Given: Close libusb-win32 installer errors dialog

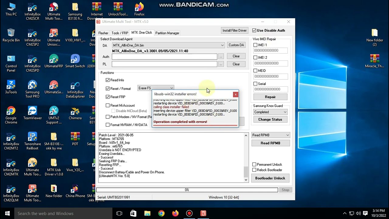Looking at the screenshot, I should [236, 95].
